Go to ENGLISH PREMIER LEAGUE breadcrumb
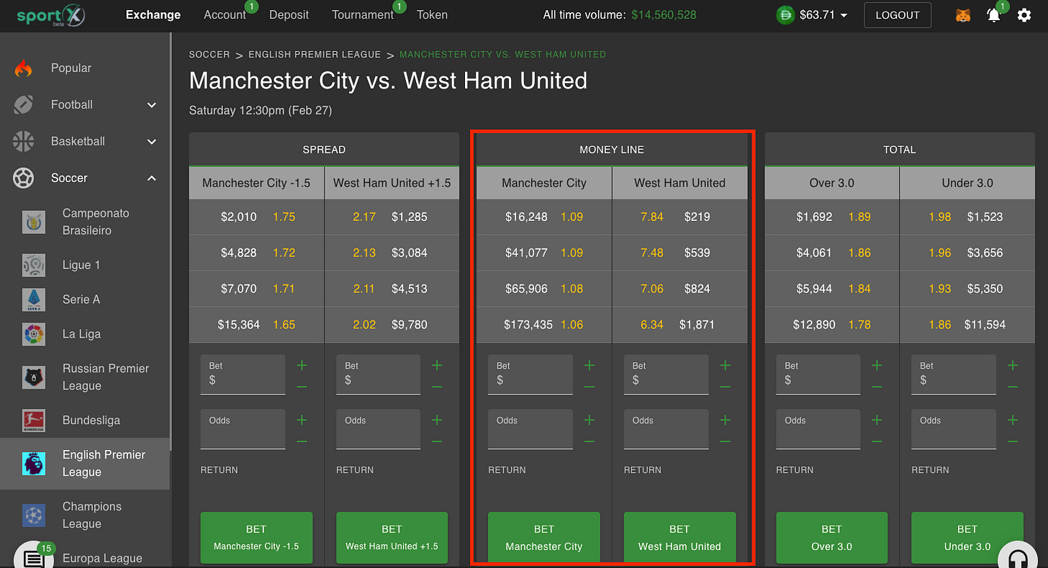 tap(315, 55)
